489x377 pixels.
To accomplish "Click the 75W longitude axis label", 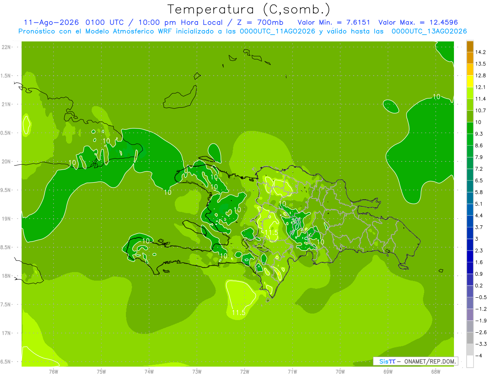I will [x=101, y=372].
